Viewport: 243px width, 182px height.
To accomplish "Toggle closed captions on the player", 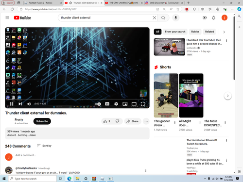I will (107, 104).
